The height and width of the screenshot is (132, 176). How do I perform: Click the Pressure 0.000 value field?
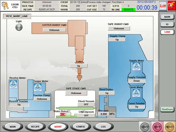[x=103, y=114]
